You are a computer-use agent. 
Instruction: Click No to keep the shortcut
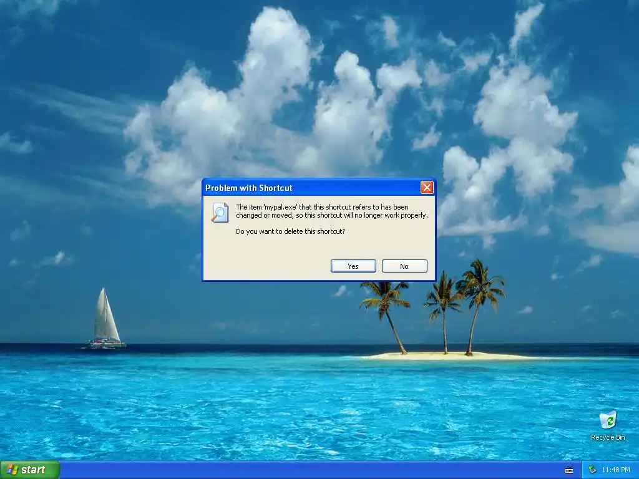[x=404, y=266]
